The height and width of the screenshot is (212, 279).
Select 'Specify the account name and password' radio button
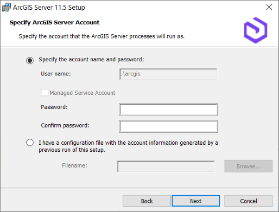(30, 60)
